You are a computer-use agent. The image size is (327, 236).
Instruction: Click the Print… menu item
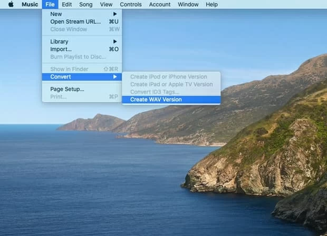(82, 96)
